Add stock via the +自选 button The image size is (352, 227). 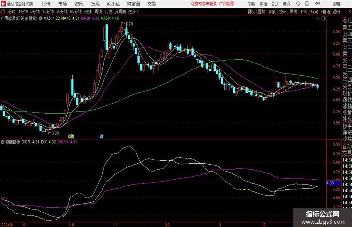click(326, 12)
